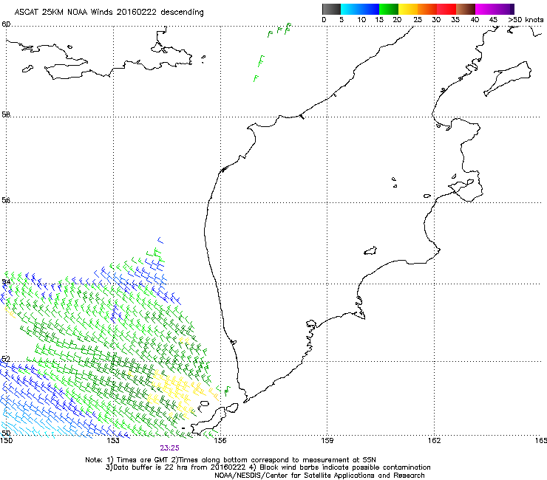Click the latitude label '60'
Screen dimensions: 547x480
click(x=6, y=24)
